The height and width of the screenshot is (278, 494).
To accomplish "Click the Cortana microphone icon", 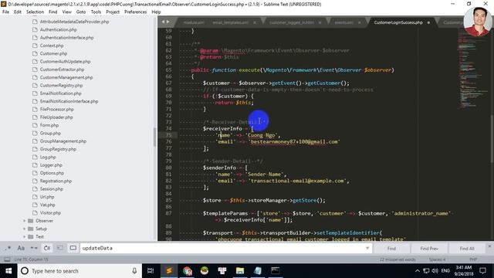I will pos(134,271).
